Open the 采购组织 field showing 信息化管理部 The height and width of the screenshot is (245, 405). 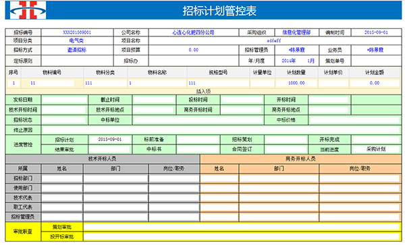pyautogui.click(x=296, y=32)
